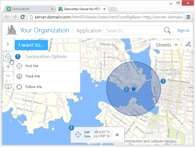
Task: Click the magnifying glass search icon
Action: 167,30
